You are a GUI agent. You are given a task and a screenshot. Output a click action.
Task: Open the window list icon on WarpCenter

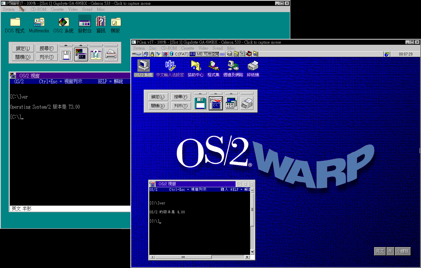(x=146, y=54)
